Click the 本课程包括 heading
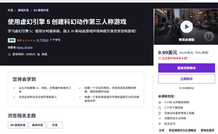The width and height of the screenshot is (218, 134). 166,96
